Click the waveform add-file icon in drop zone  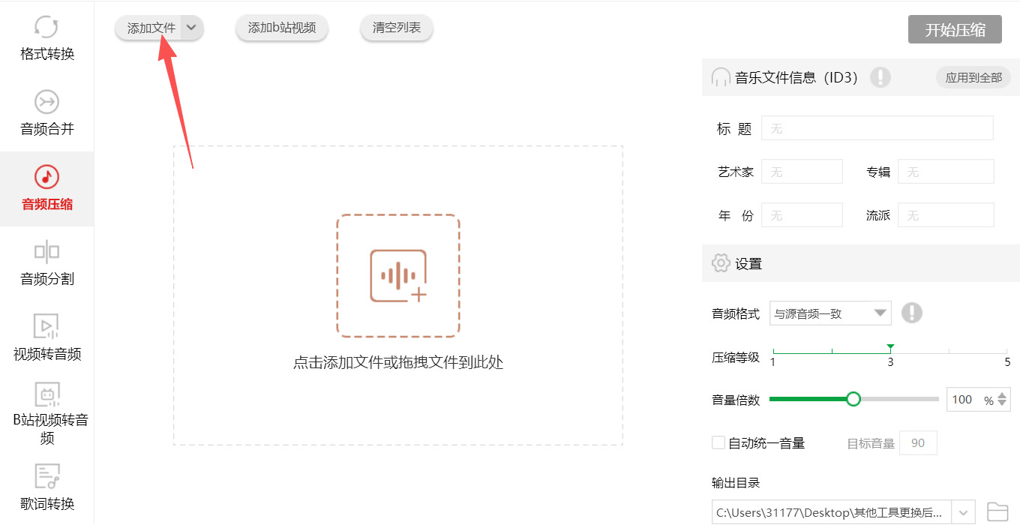398,276
